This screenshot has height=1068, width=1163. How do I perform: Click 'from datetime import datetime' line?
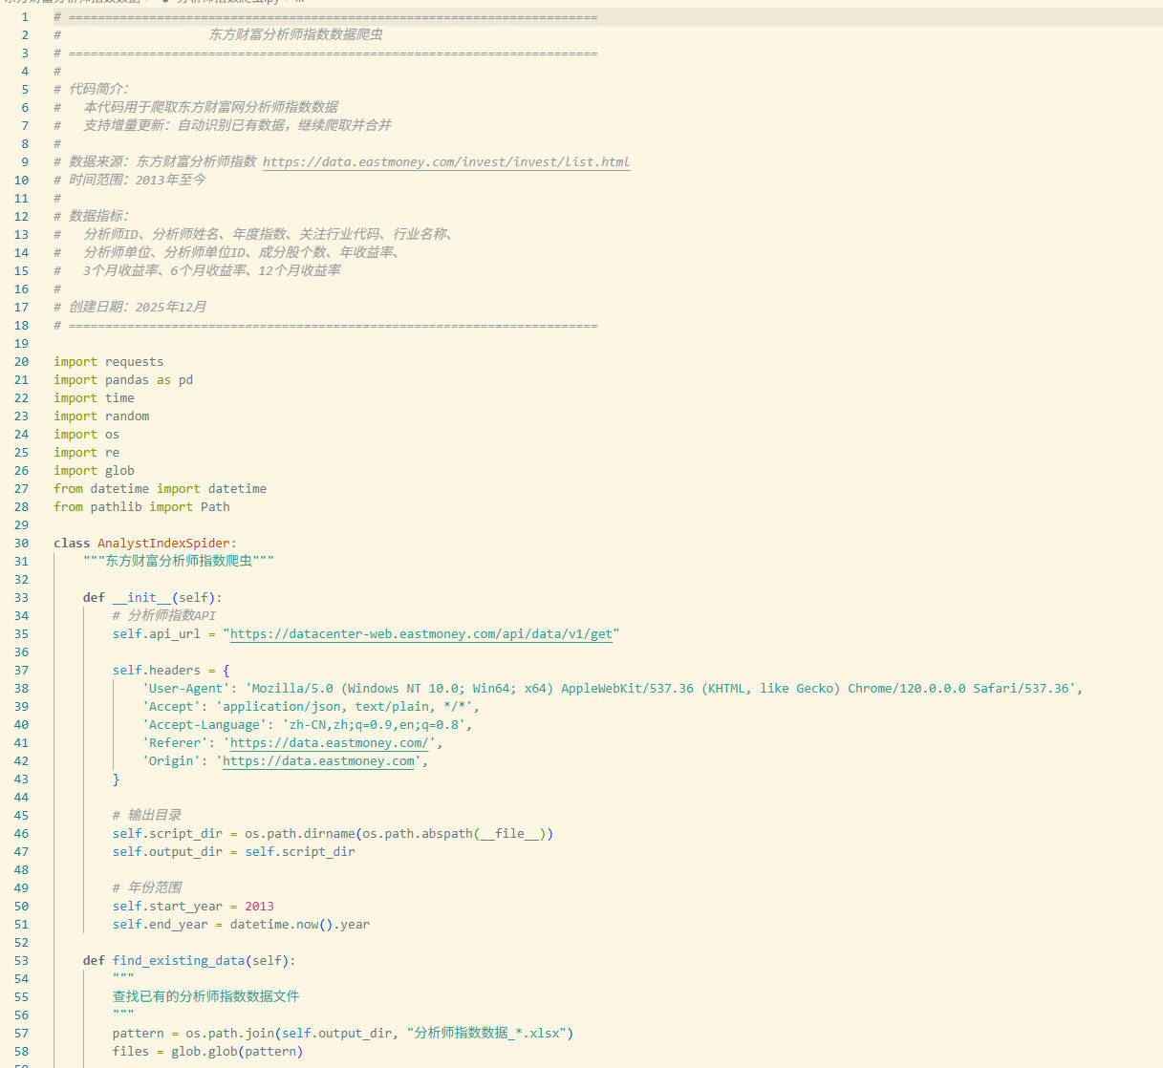click(160, 488)
